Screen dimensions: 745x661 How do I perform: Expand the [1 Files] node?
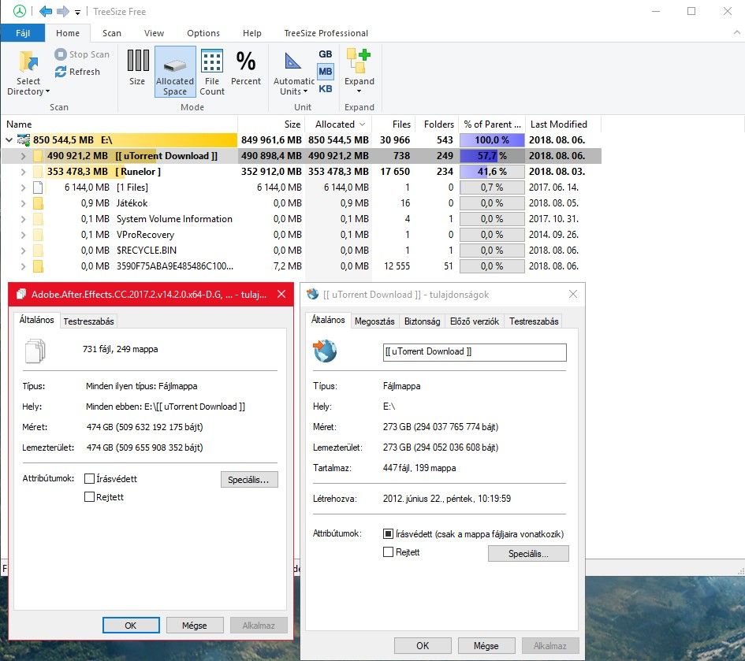click(23, 188)
